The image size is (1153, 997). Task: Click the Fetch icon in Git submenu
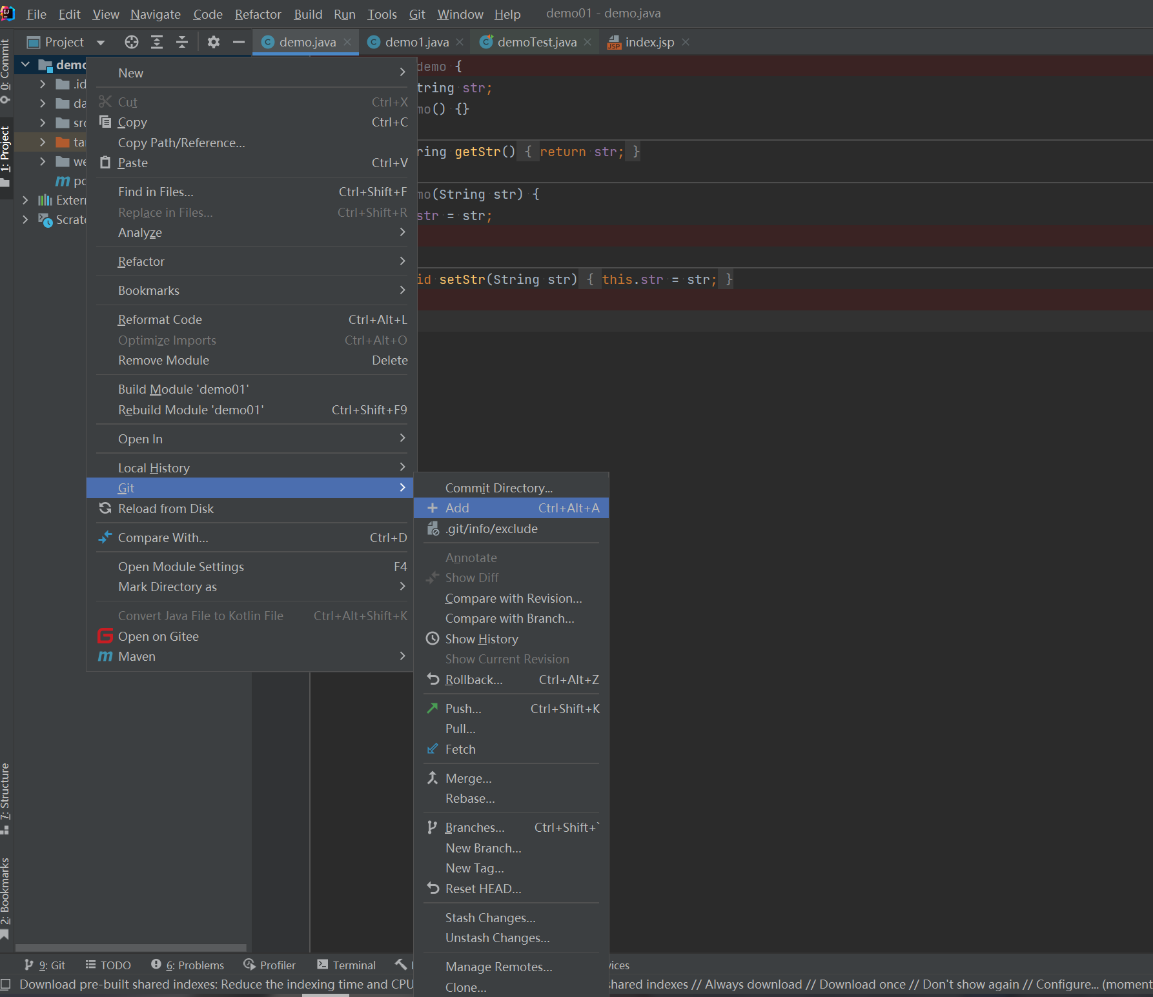(x=433, y=749)
